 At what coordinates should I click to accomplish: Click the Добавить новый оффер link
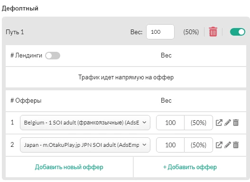69,167
